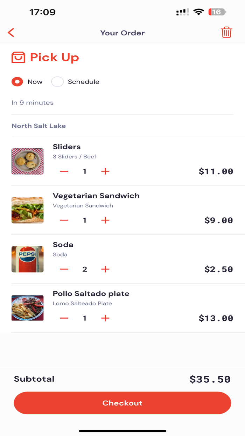This screenshot has width=245, height=436.
Task: Open the Pollo Saltado plate item details
Action: (x=91, y=293)
